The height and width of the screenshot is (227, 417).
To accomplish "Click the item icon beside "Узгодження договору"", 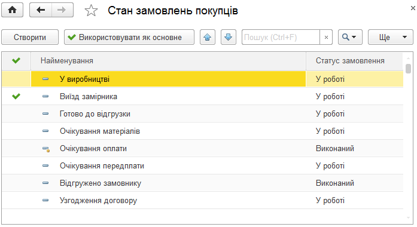I will click(45, 200).
